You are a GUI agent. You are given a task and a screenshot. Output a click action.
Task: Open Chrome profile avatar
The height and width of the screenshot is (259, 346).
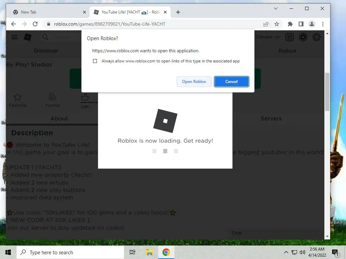tap(312, 24)
